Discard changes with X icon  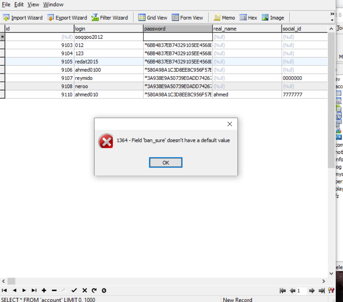point(85,290)
